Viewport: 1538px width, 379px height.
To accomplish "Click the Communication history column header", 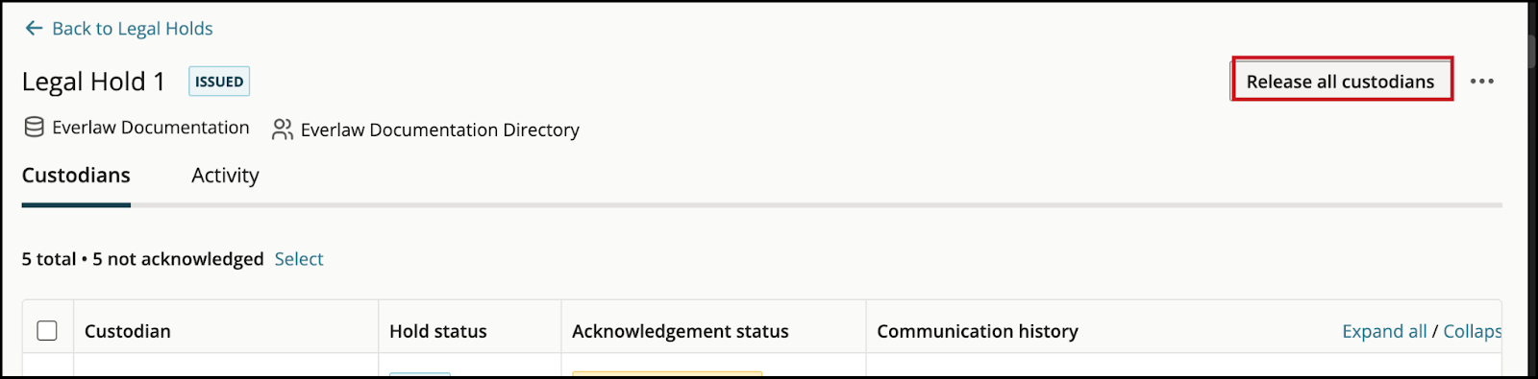I will tap(978, 331).
